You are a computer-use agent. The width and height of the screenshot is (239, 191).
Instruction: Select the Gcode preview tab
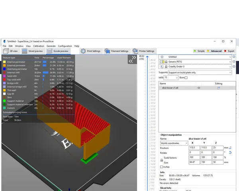(x=58, y=51)
